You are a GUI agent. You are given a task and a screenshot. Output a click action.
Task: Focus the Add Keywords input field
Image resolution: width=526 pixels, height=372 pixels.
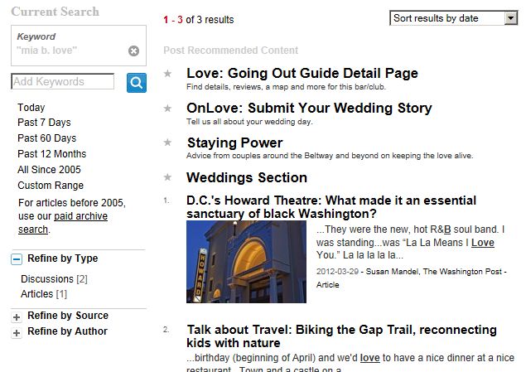[62, 81]
